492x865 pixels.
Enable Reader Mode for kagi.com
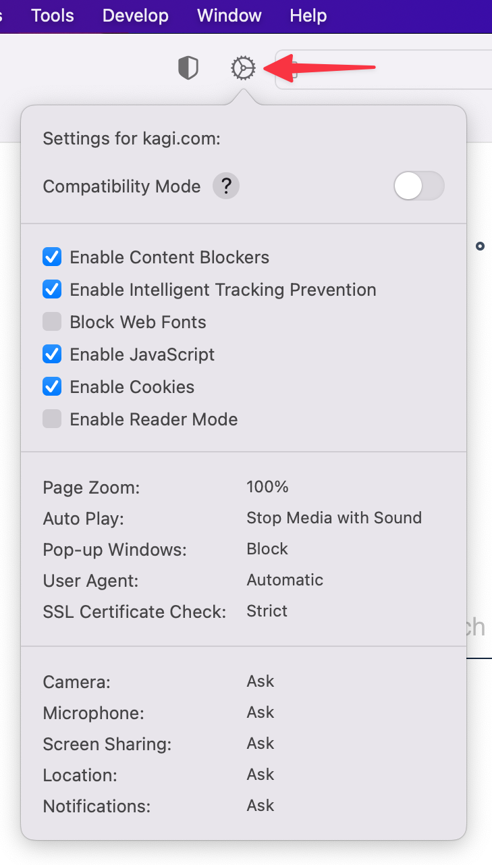[52, 419]
